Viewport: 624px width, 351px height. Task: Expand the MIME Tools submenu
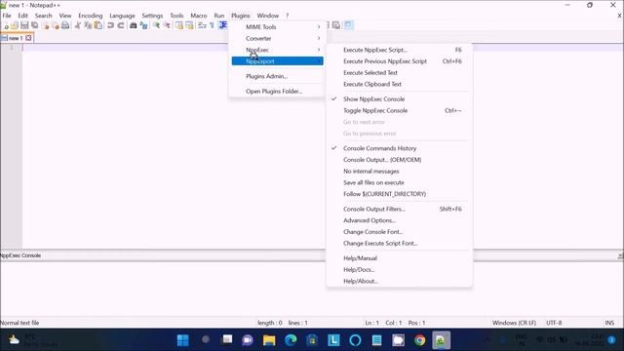(277, 27)
